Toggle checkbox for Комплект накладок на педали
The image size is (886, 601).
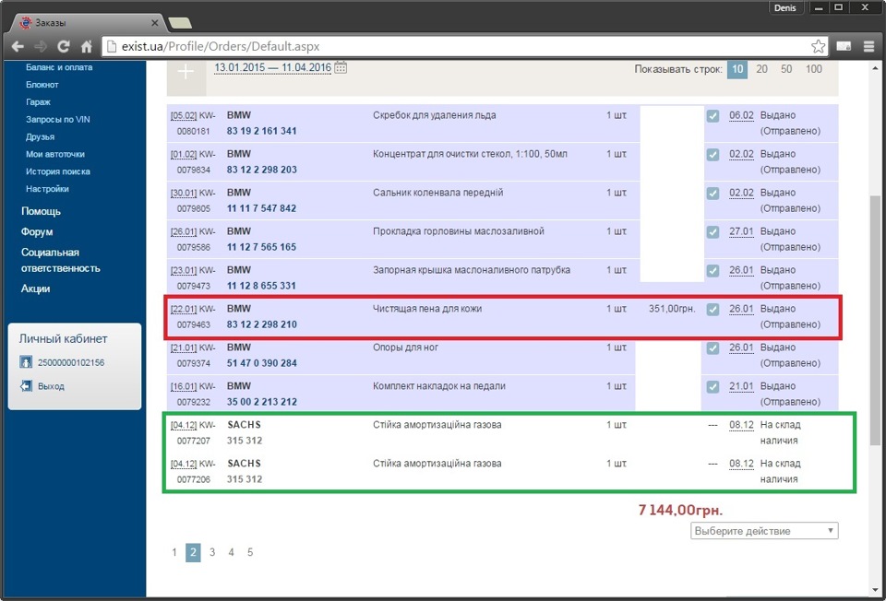(x=713, y=386)
